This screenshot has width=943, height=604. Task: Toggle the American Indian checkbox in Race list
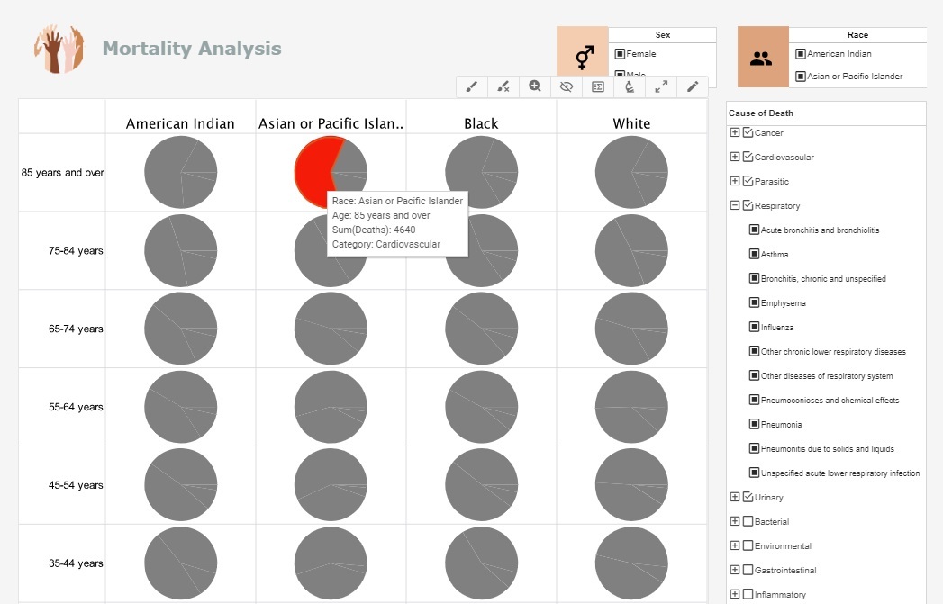801,53
